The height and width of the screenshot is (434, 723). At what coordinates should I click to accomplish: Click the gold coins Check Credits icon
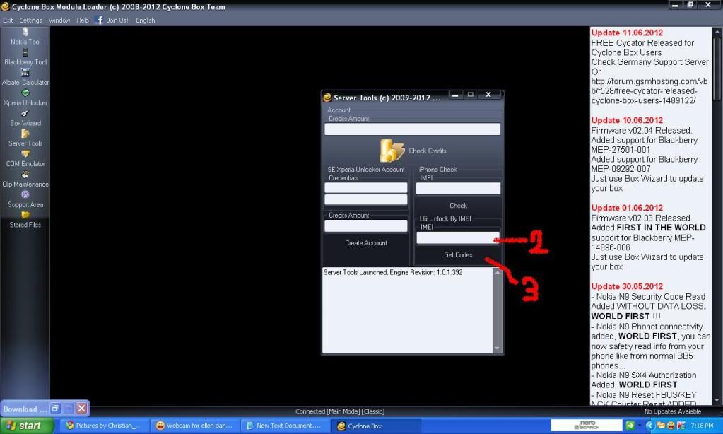coord(392,151)
